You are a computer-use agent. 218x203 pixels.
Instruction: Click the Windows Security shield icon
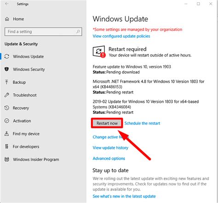point(6,69)
